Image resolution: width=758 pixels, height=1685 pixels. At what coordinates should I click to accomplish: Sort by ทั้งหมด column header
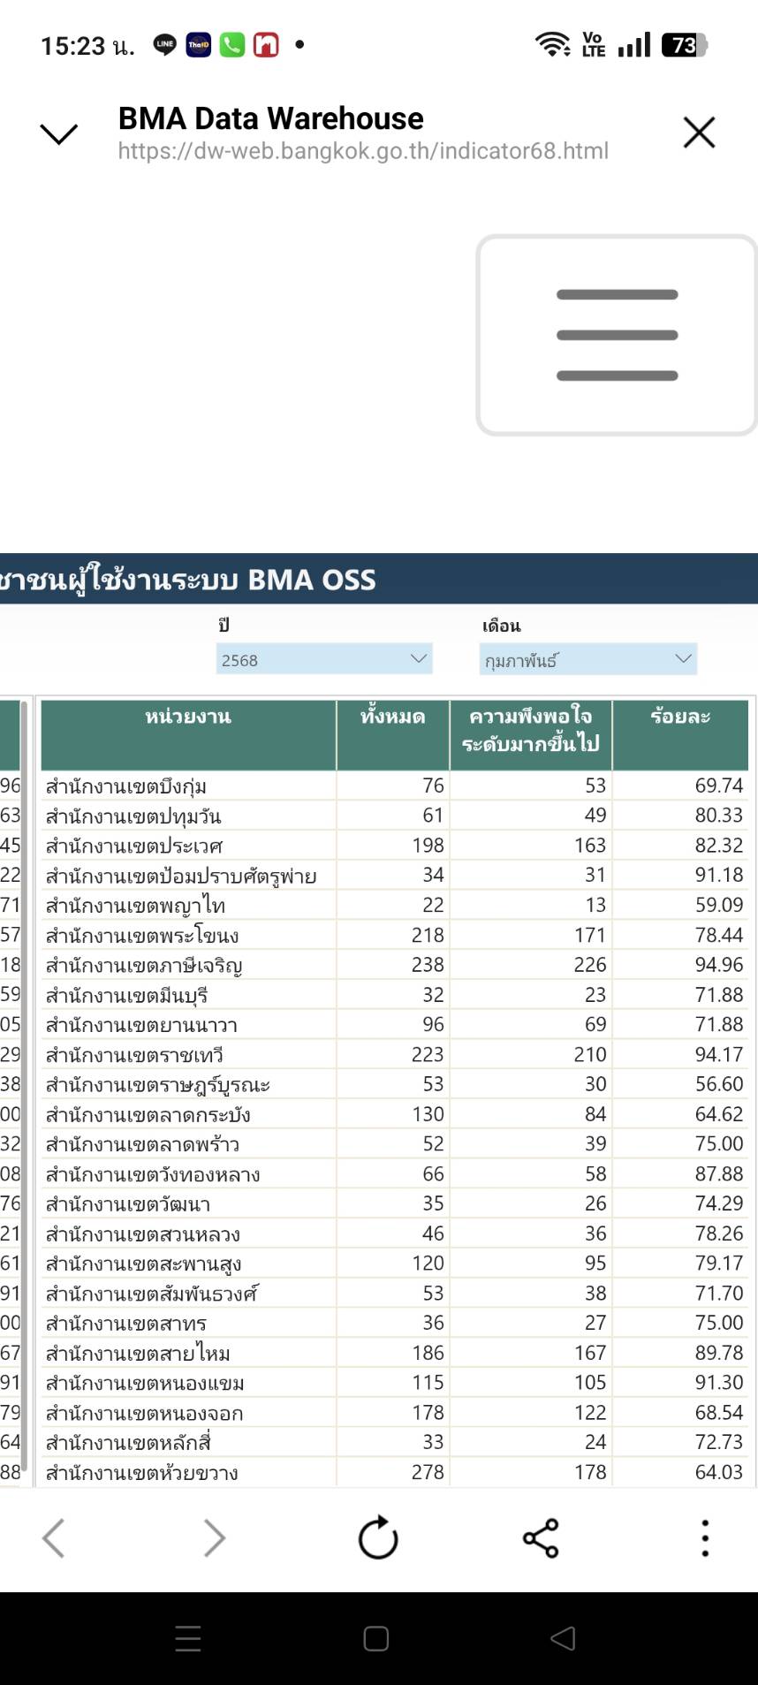(x=393, y=734)
